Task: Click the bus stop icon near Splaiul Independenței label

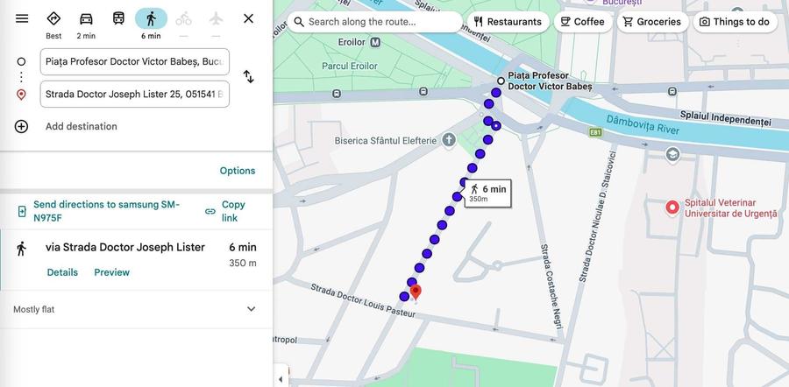Action: (672, 91)
